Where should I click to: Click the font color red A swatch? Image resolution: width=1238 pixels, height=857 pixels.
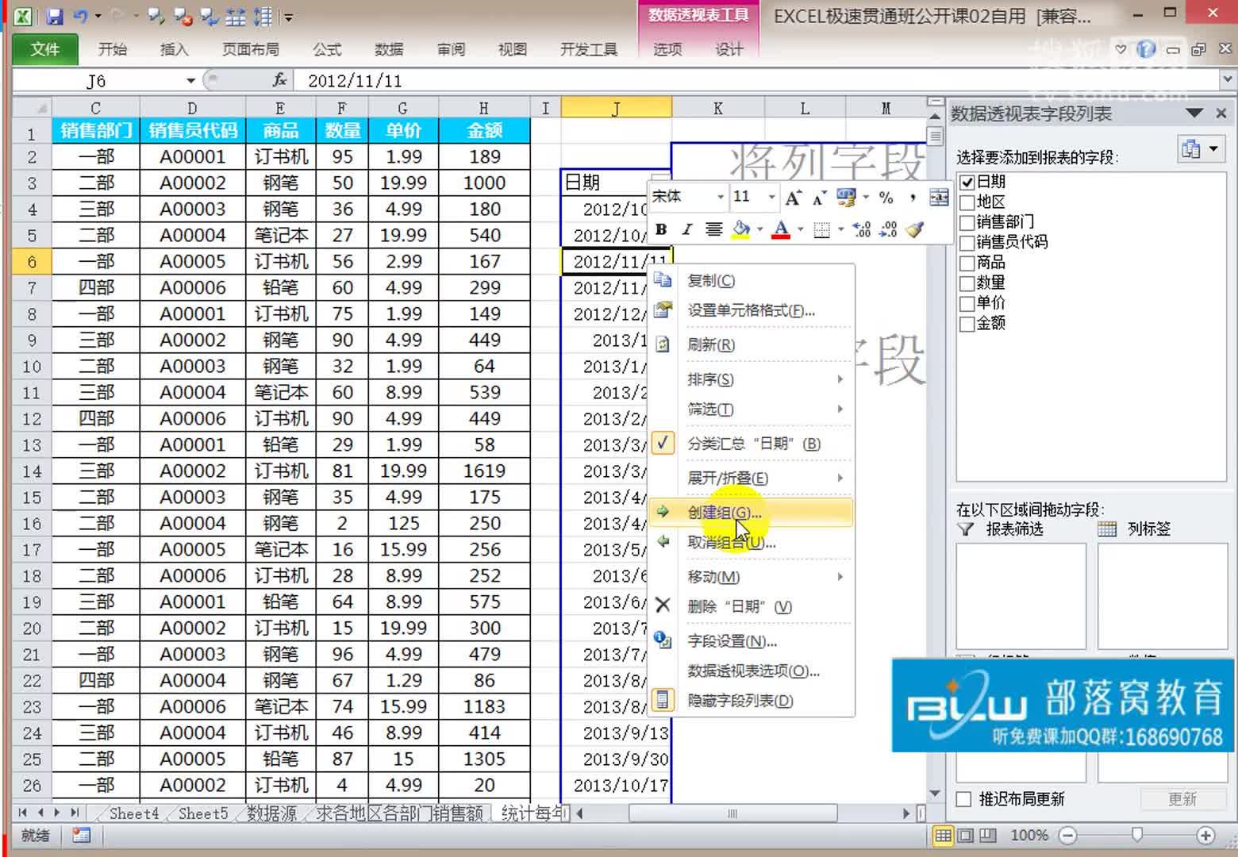tap(781, 229)
